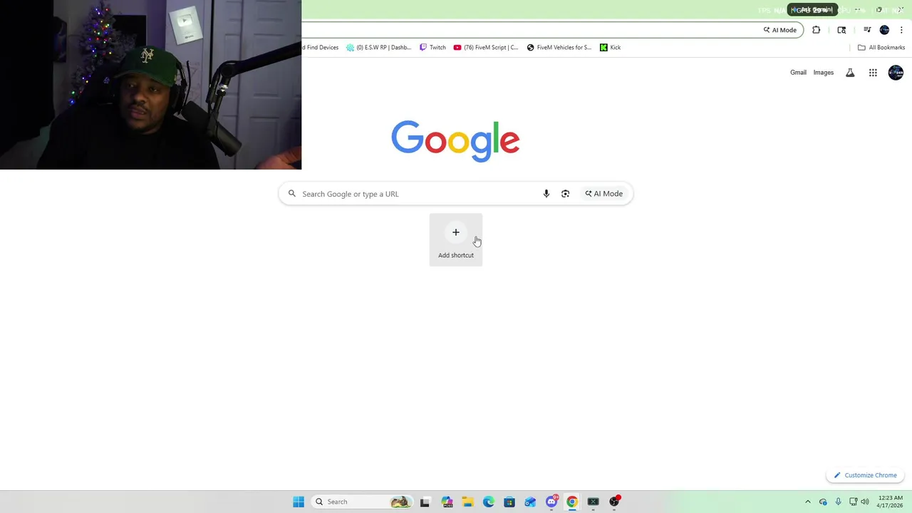Click the taskbar Search box

(x=363, y=502)
